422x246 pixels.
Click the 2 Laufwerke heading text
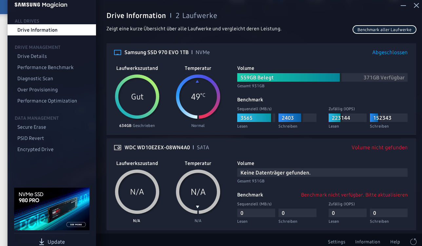(196, 16)
